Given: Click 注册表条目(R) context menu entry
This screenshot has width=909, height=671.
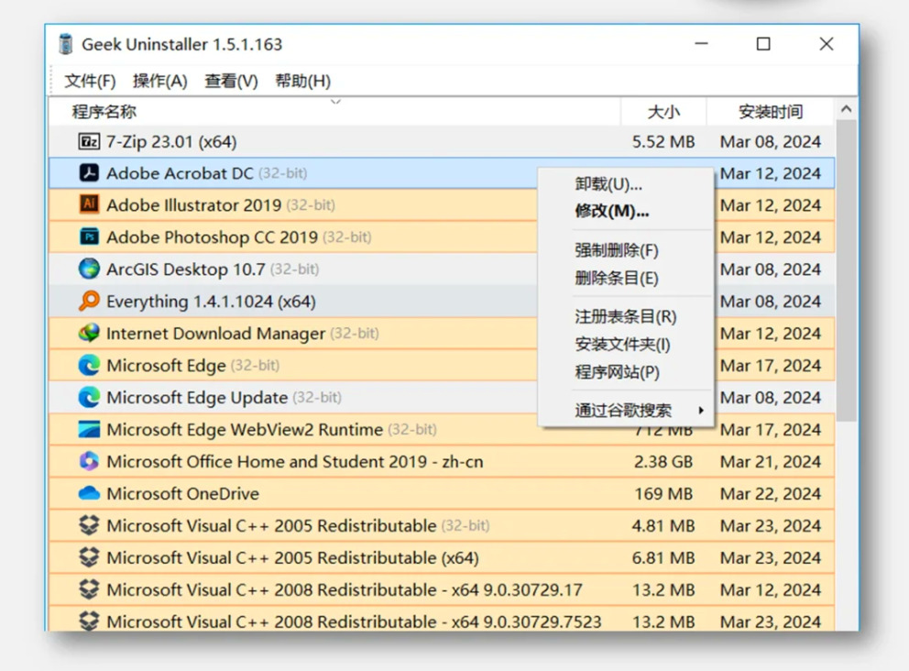Looking at the screenshot, I should click(x=626, y=316).
